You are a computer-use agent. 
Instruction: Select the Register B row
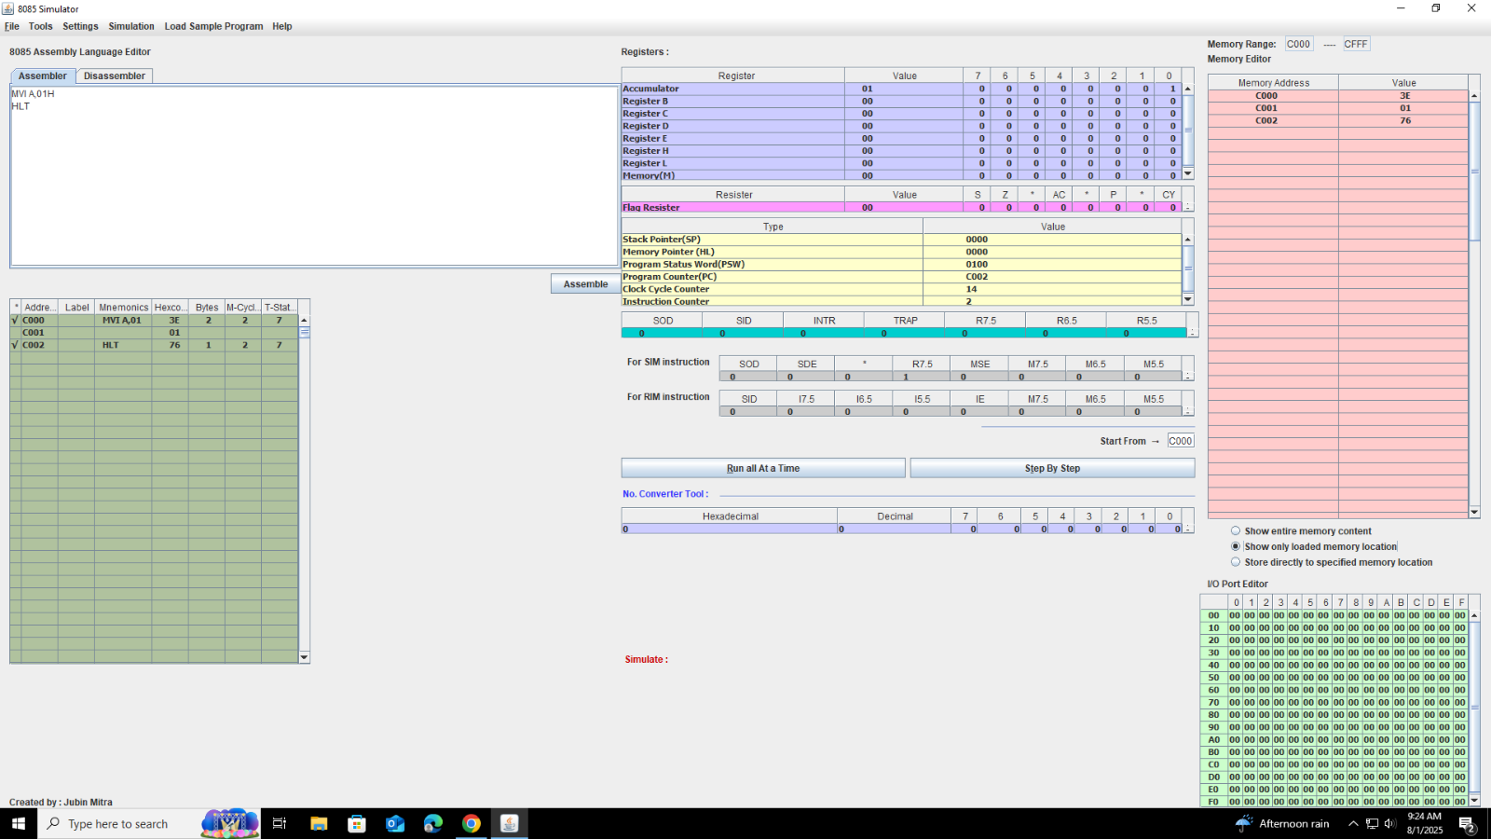click(901, 101)
